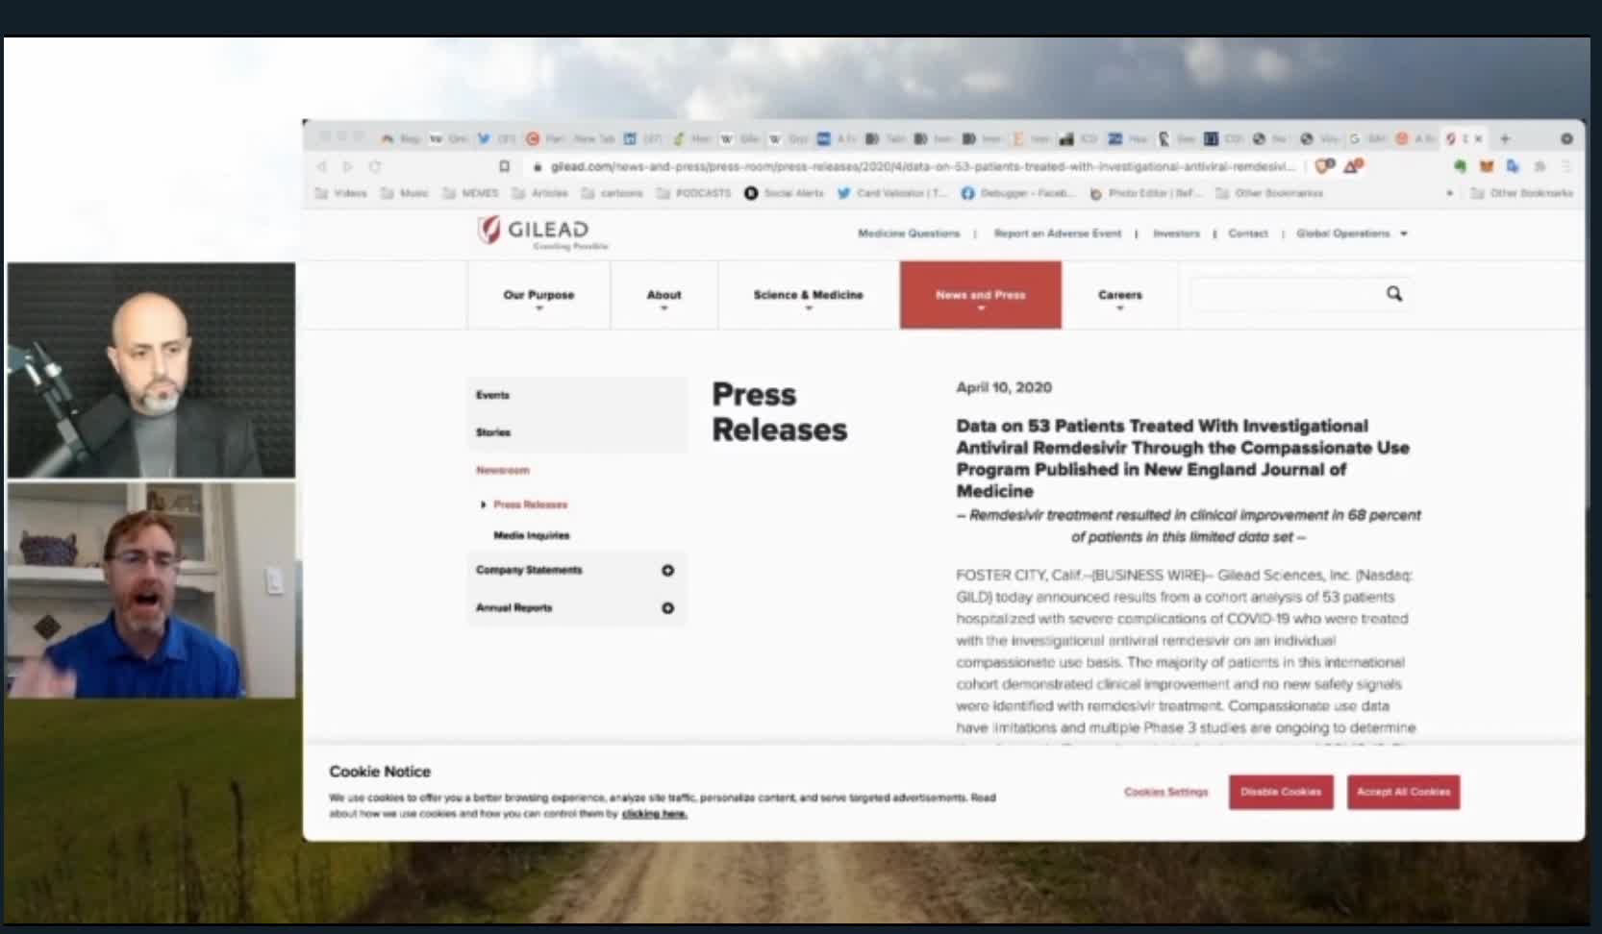The height and width of the screenshot is (934, 1602).
Task: Open the Videos bookmarks folder
Action: [341, 193]
